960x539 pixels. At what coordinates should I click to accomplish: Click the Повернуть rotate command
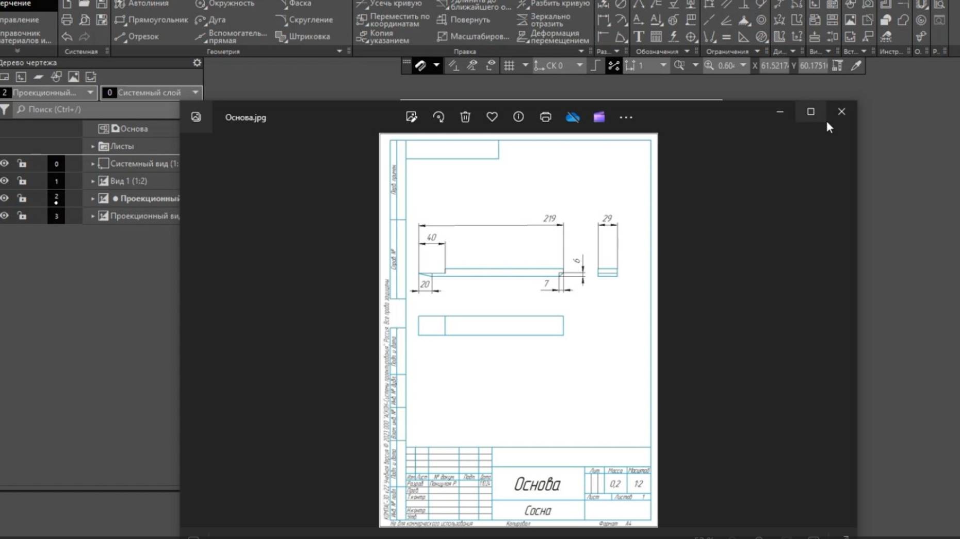pos(463,20)
